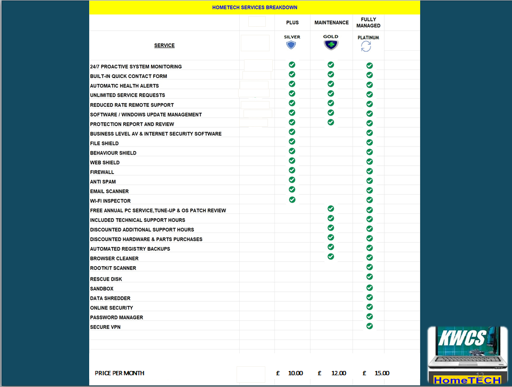The image size is (512, 387).
Task: Click the FULLY MANAGED column header
Action: pyautogui.click(x=368, y=22)
